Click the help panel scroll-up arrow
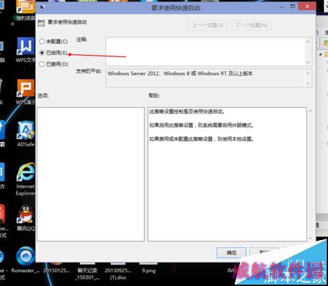This screenshot has height=286, width=328. (x=310, y=111)
